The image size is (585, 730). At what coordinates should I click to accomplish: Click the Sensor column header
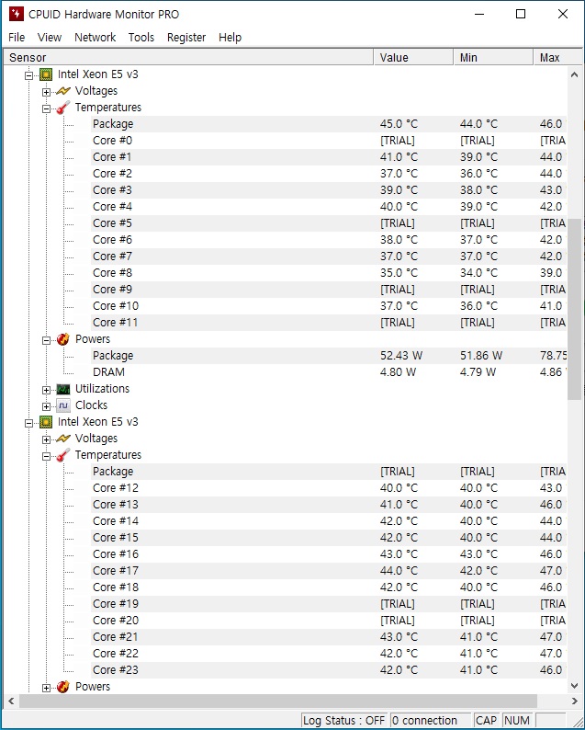click(188, 57)
